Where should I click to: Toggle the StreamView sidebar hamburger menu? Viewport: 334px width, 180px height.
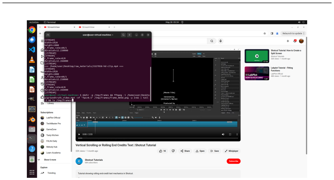(42, 41)
